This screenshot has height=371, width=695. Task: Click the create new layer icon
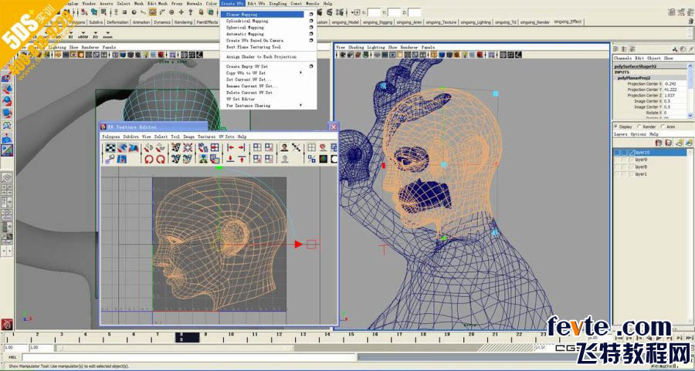659,143
